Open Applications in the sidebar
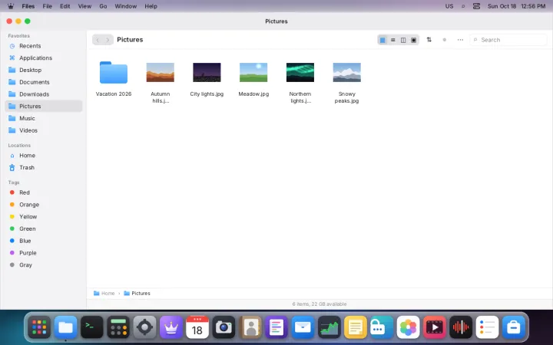The image size is (553, 345). [x=43, y=58]
